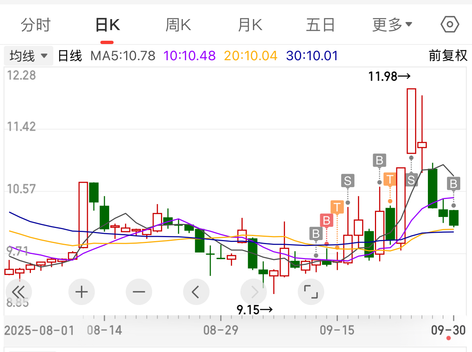The width and height of the screenshot is (472, 352).
Task: Switch to 分时 intraday tab
Action: (36, 25)
